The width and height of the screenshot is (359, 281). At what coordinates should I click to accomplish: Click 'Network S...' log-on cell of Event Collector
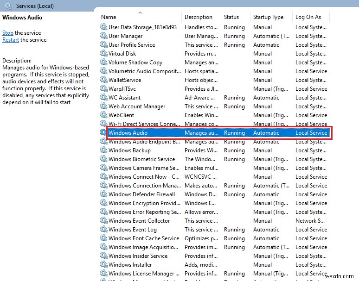[x=310, y=221]
